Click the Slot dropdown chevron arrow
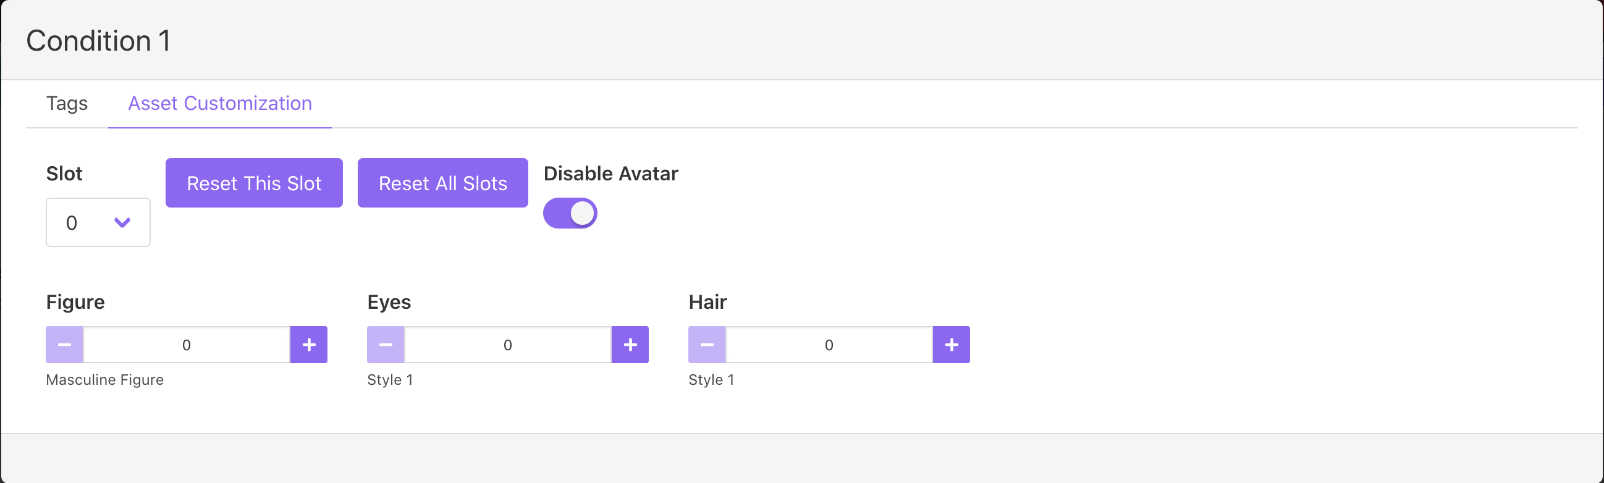 [x=122, y=222]
